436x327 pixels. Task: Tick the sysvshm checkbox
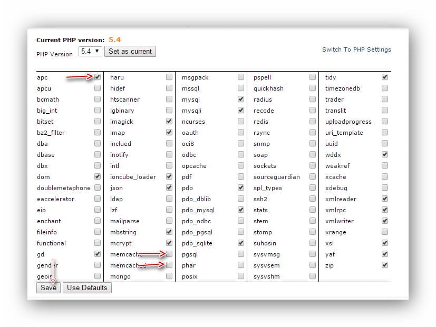coord(313,276)
